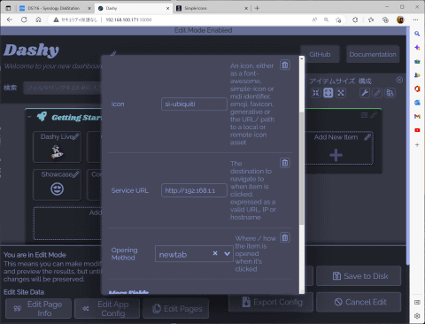This screenshot has width=425, height=324.
Task: Click the Save to Disk button
Action: tap(359, 276)
